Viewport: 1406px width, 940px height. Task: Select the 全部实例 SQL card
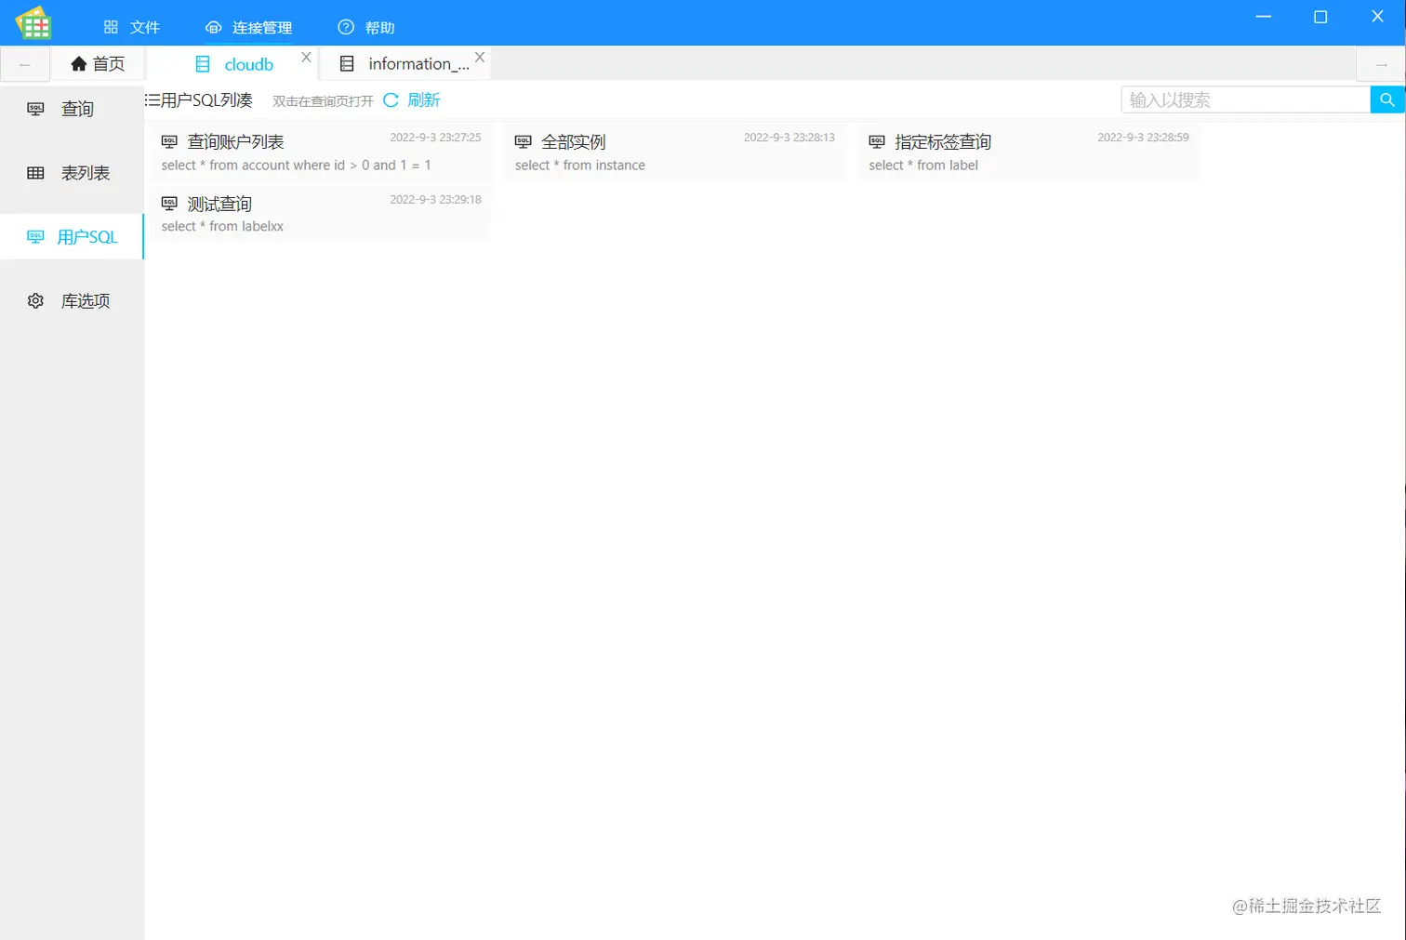tap(675, 152)
